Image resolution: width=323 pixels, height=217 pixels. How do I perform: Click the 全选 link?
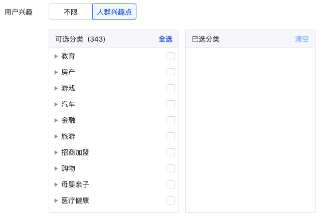tap(165, 39)
